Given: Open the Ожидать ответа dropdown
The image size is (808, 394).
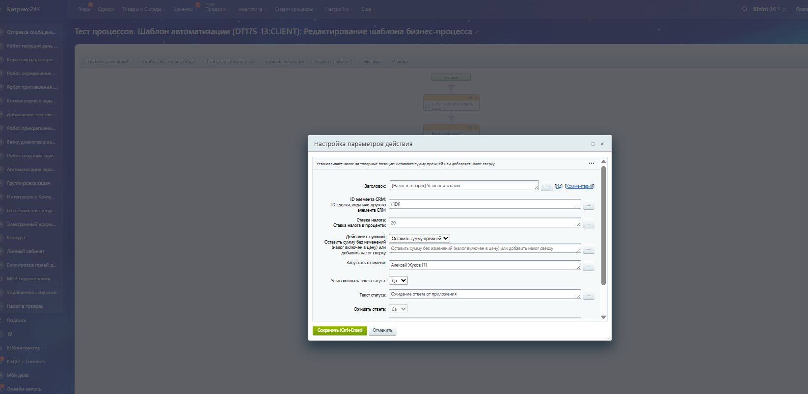Looking at the screenshot, I should tap(398, 309).
